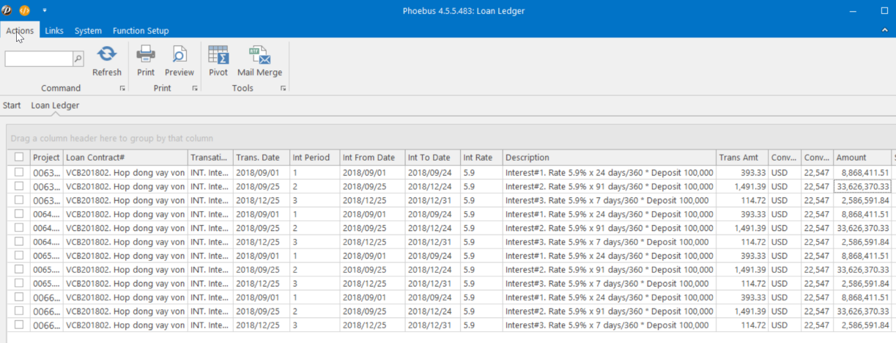Open the quick access toolbar dropdown arrow
Viewport: 896px width, 343px height.
pyautogui.click(x=45, y=10)
